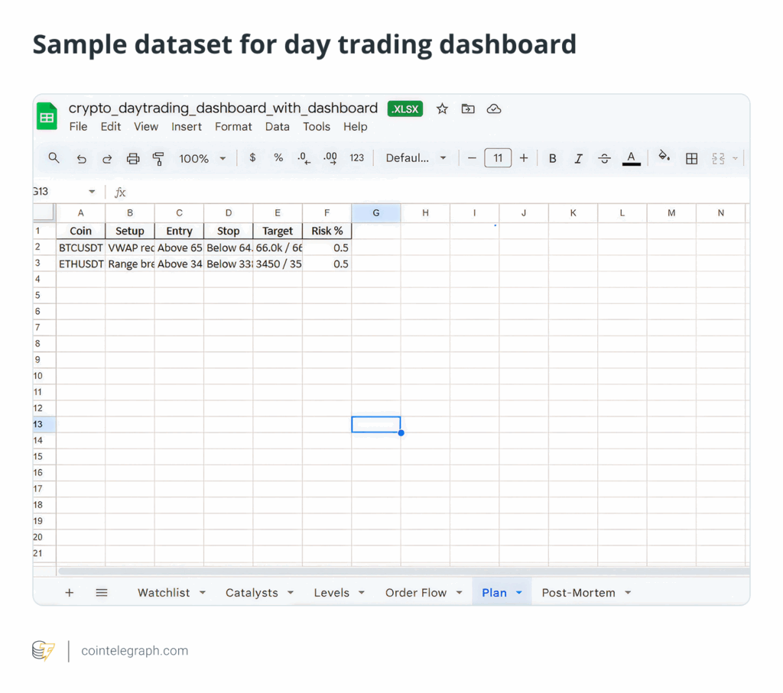Increase font size with plus button
The image size is (783, 693).
click(524, 158)
